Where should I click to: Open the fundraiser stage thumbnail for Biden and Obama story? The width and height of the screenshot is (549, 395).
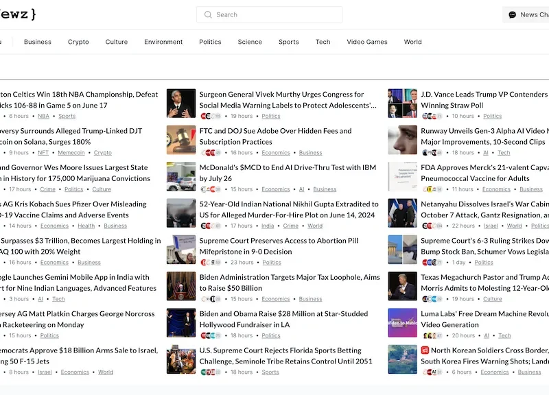pyautogui.click(x=181, y=323)
